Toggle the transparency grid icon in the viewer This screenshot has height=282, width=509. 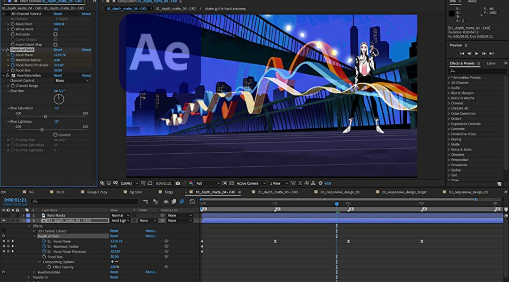coord(231,183)
